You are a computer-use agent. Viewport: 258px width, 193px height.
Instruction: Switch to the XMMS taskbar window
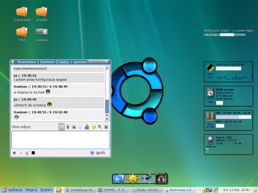[114, 190]
